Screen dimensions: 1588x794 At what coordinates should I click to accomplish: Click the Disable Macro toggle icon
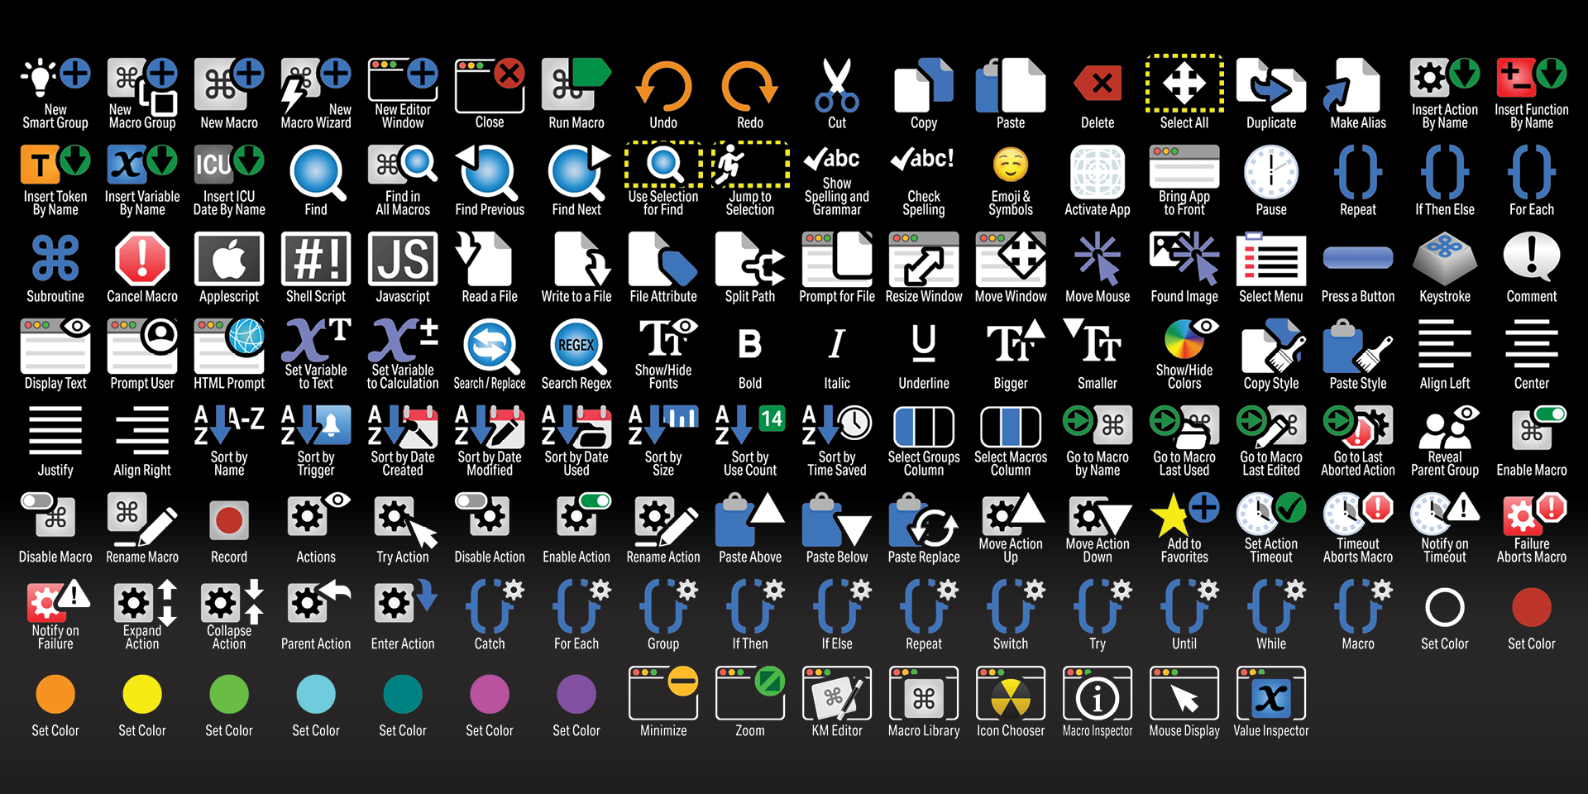[48, 514]
